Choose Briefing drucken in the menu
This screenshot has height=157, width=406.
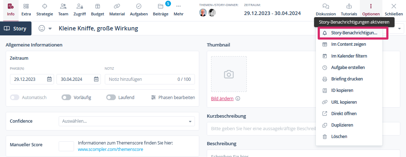[x=347, y=79]
